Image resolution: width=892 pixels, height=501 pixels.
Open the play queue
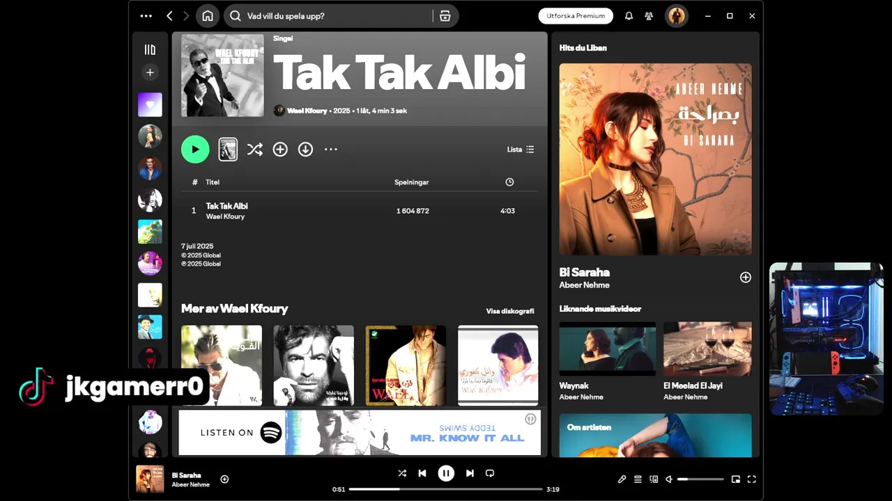[x=638, y=479]
